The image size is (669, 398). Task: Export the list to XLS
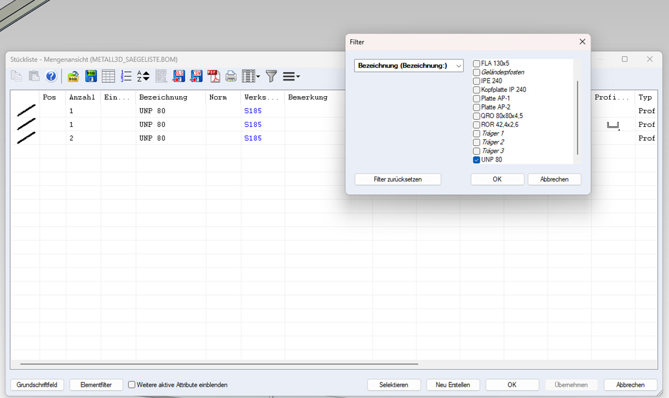point(179,76)
